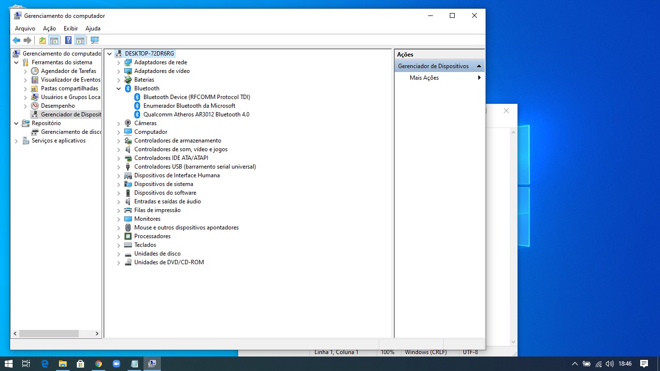Click left tree horizontal scrollbar left arrow
660x371 pixels.
pyautogui.click(x=15, y=333)
